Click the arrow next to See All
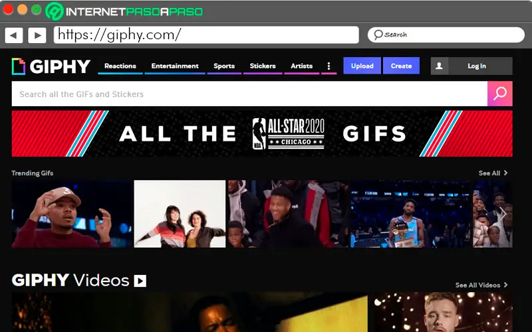This screenshot has height=332, width=532. (505, 173)
